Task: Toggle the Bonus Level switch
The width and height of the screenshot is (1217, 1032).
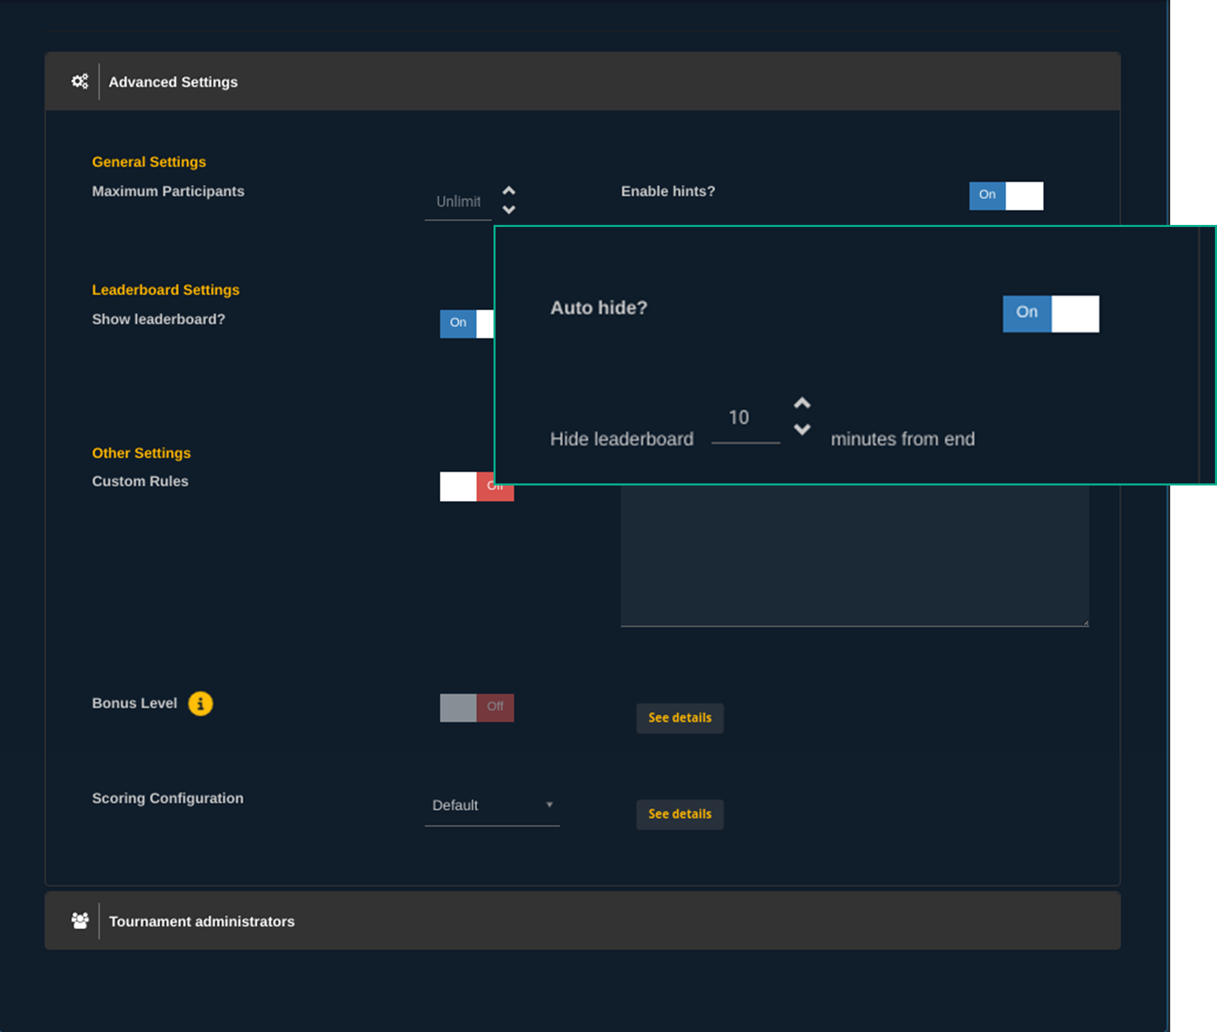Action: point(477,707)
